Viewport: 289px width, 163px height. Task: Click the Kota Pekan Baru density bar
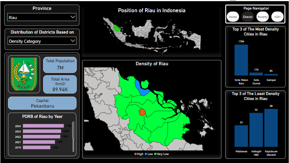(x=241, y=60)
